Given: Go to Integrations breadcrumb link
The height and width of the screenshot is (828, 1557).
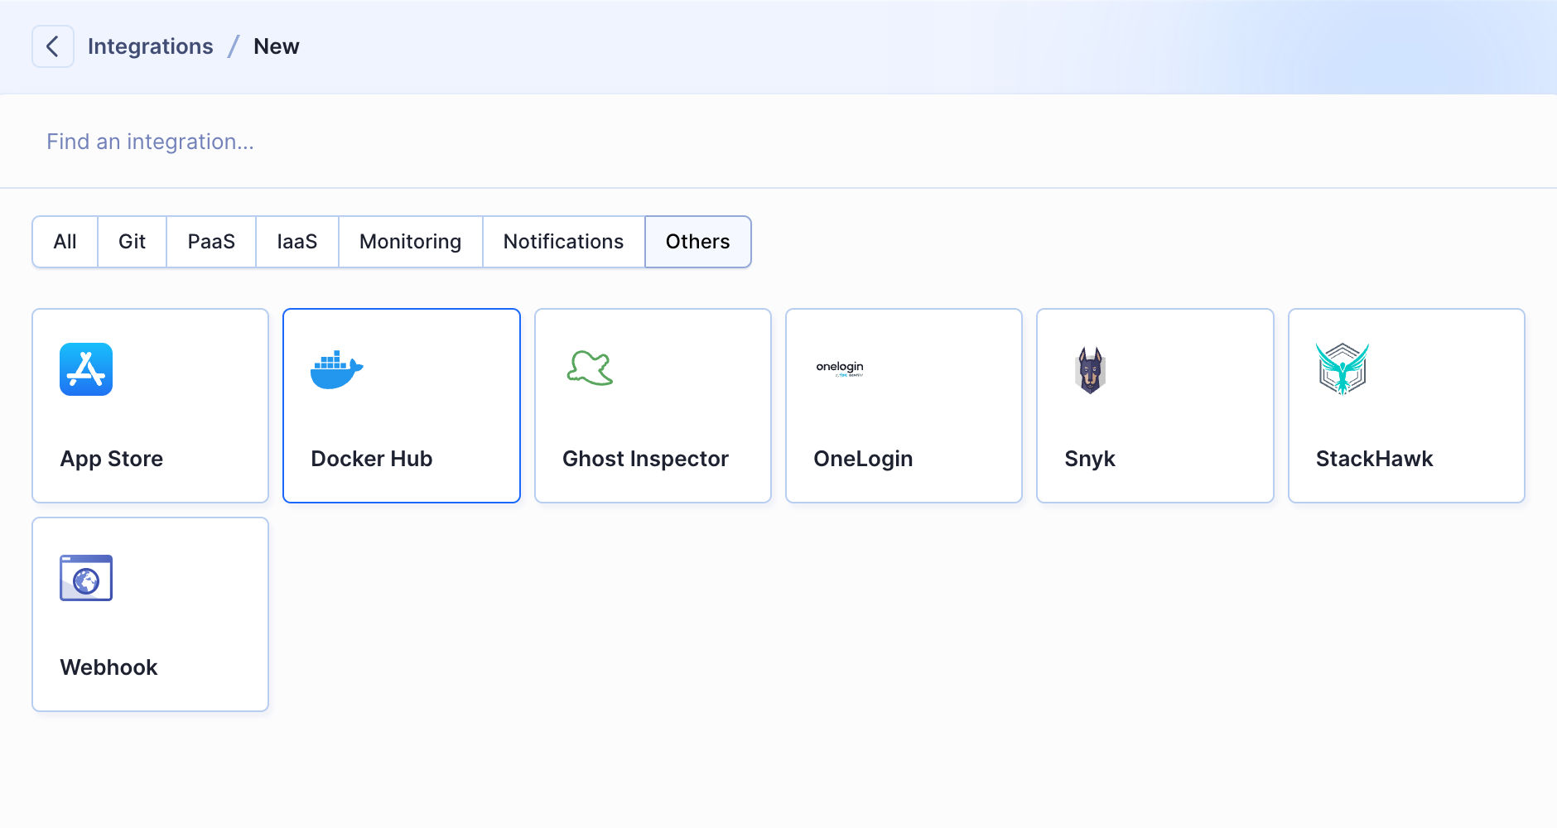Looking at the screenshot, I should (x=151, y=46).
